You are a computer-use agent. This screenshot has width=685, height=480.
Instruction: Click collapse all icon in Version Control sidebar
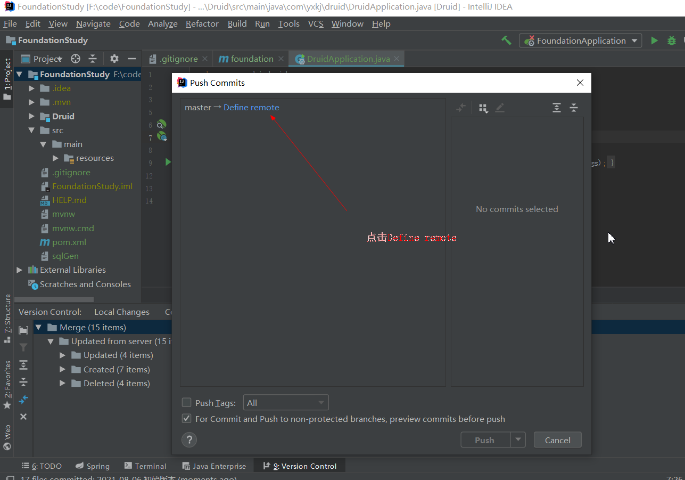click(23, 382)
